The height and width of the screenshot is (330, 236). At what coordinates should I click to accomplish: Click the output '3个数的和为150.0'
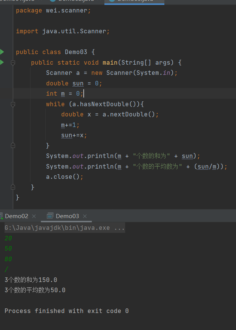(x=31, y=280)
